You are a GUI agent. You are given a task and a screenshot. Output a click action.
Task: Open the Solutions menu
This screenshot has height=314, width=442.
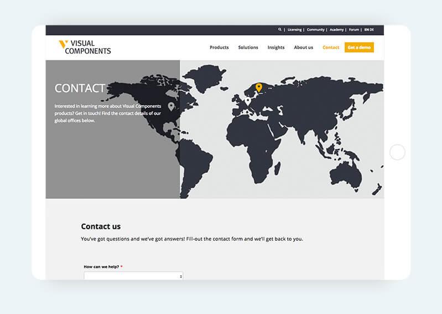click(x=248, y=48)
